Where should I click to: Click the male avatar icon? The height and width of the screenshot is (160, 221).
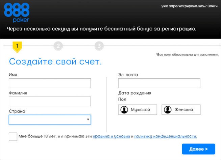[x=124, y=110]
